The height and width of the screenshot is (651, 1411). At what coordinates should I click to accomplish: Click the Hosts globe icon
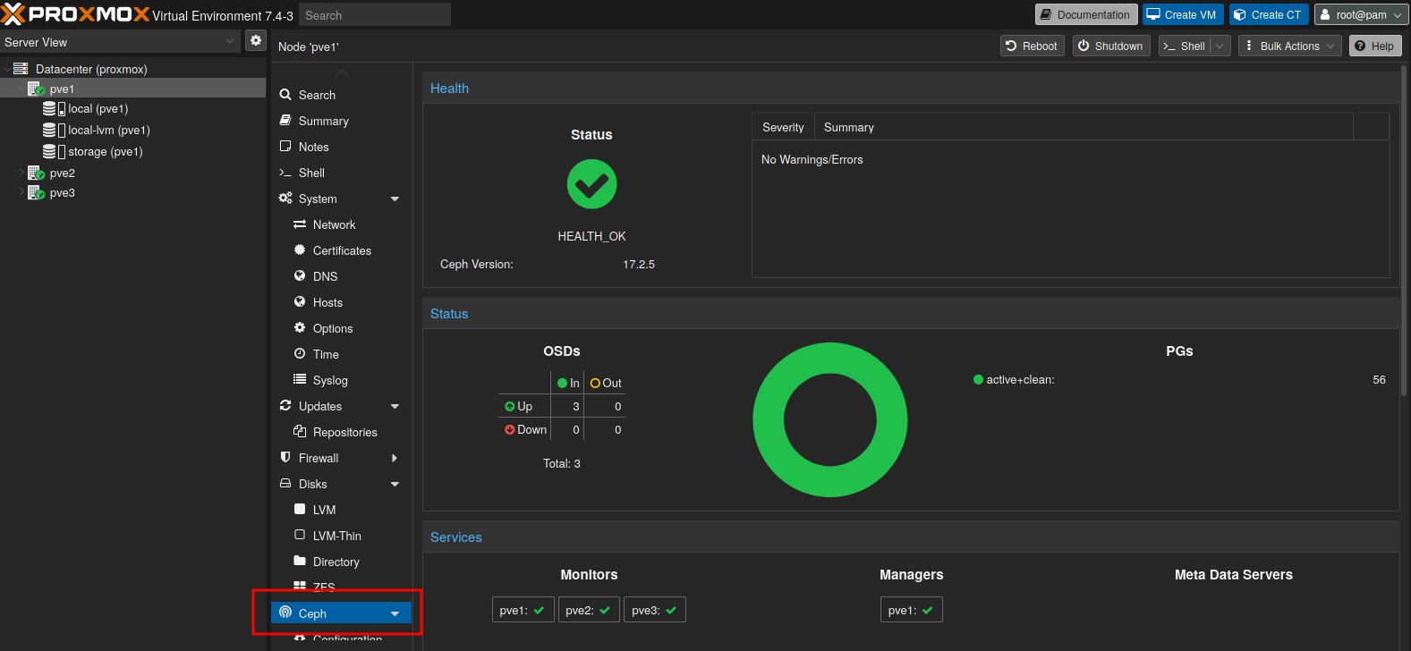[x=300, y=302]
